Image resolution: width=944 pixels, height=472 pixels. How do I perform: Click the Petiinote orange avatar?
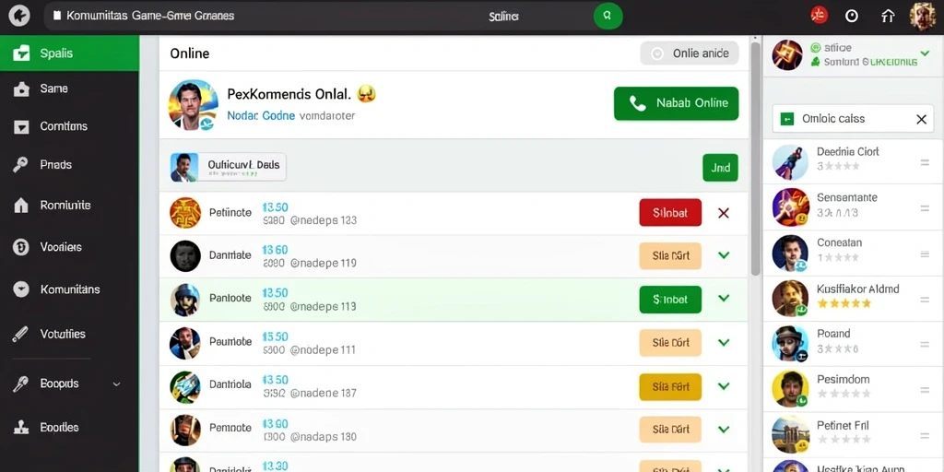coord(185,213)
